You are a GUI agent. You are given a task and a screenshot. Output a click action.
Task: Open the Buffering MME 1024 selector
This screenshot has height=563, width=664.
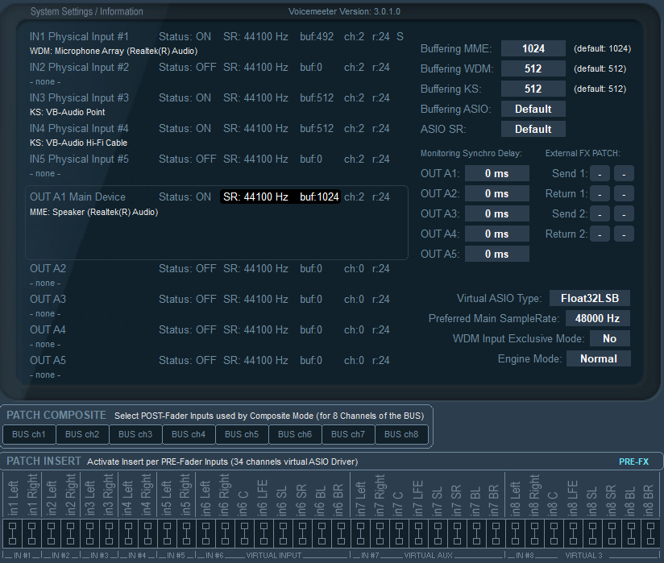(x=533, y=48)
